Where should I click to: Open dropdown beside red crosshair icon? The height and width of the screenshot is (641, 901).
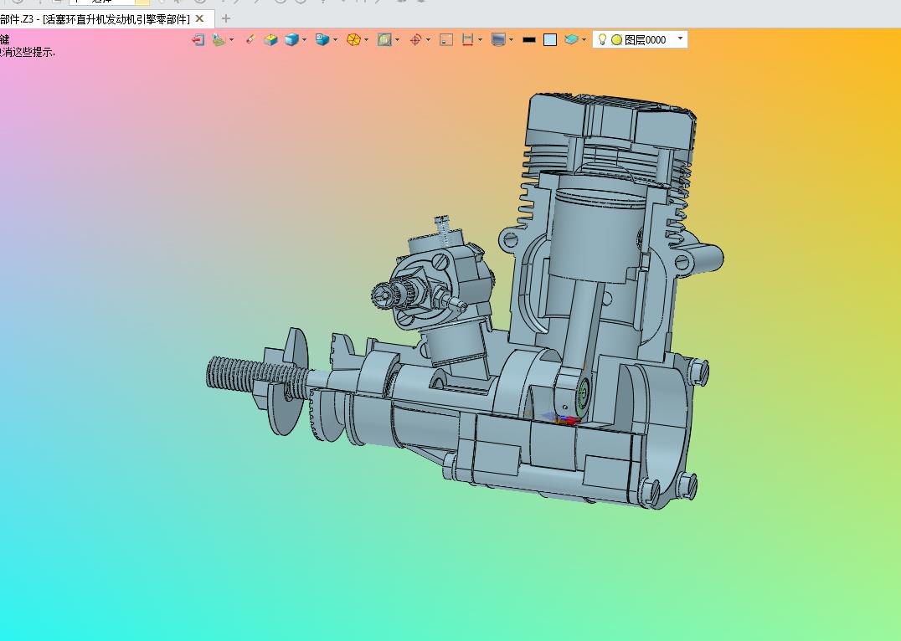click(x=428, y=39)
